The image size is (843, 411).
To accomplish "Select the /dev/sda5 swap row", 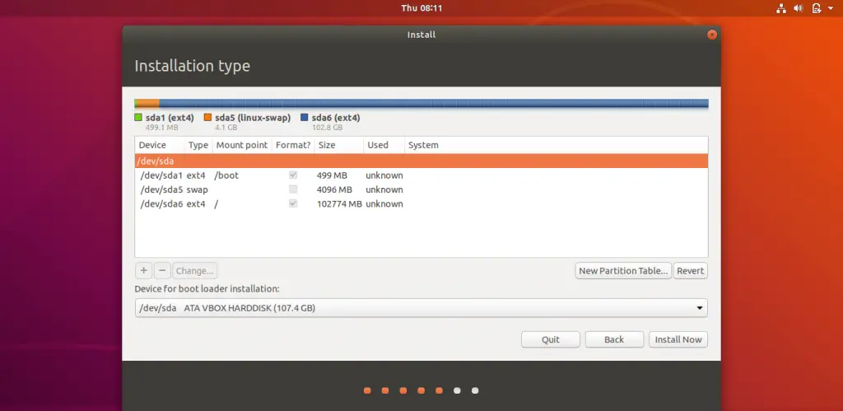I will point(421,189).
